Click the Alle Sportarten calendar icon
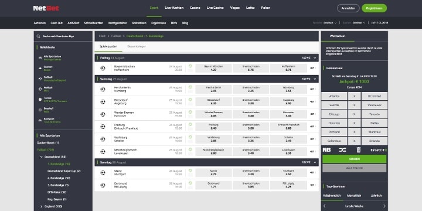The height and width of the screenshot is (211, 422). tap(40, 58)
